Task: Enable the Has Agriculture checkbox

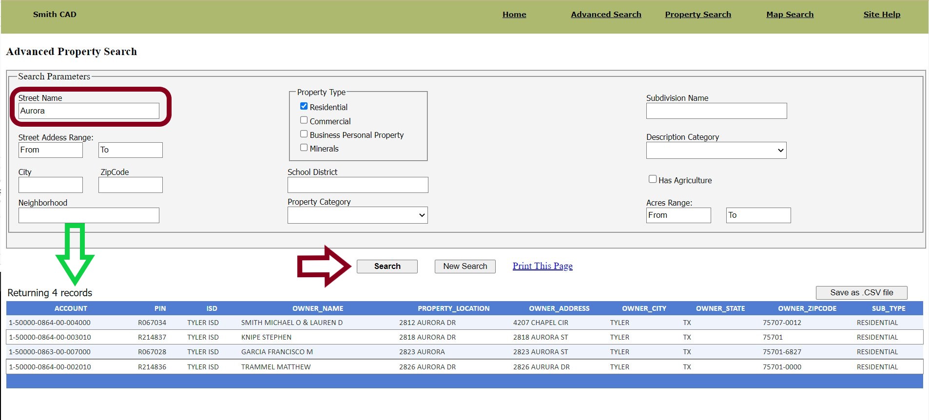Action: tap(653, 179)
